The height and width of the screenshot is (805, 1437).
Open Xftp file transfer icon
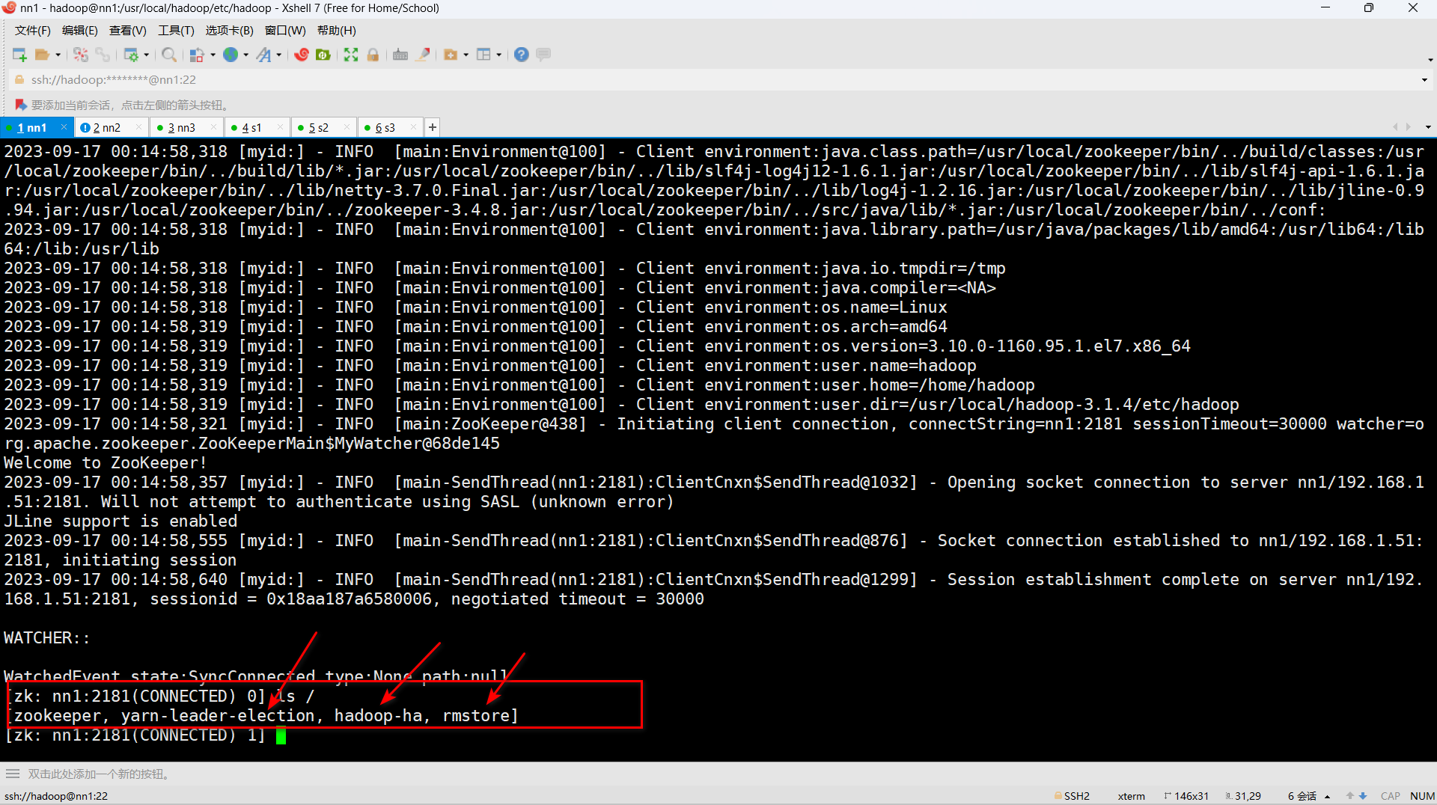pos(323,55)
